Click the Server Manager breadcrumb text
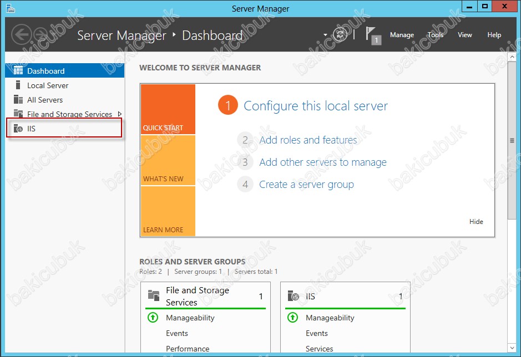This screenshot has height=357, width=521. tap(122, 35)
